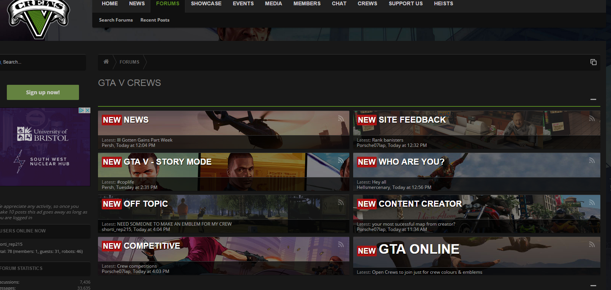
Task: Collapse the GTA V Crews category
Action: [593, 100]
